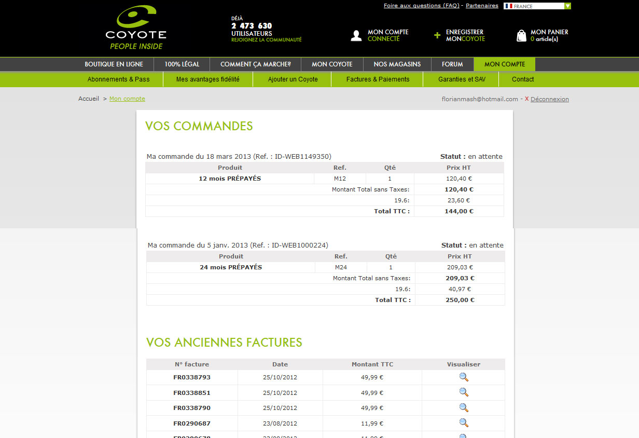The height and width of the screenshot is (438, 639).
Task: Open Abonnements & Pass submenu
Action: 118,79
